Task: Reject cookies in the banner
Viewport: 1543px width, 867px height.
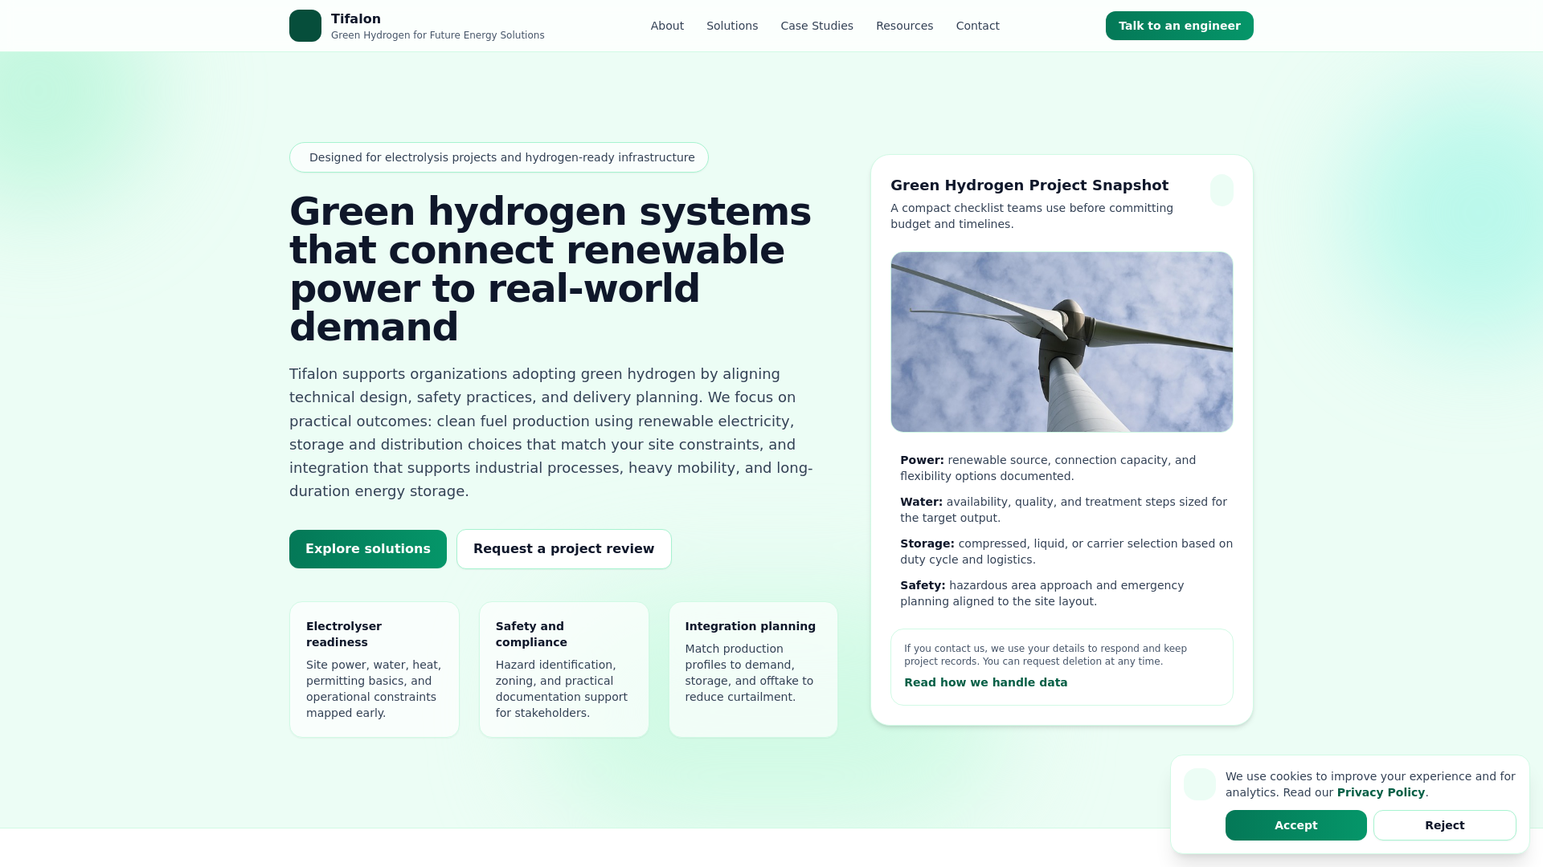Action: coord(1444,825)
